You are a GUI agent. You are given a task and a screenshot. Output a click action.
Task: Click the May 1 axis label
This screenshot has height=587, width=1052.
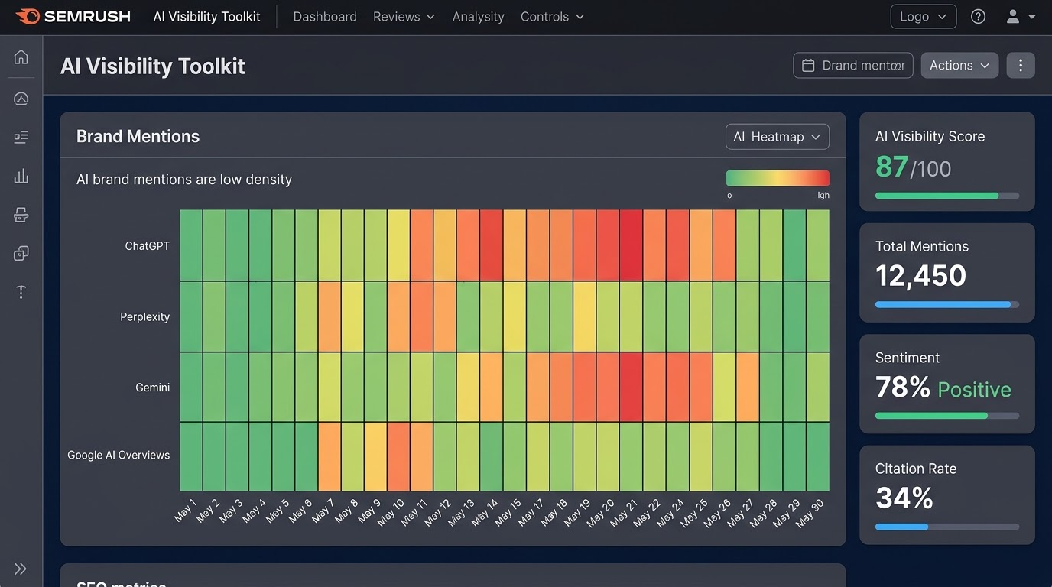pyautogui.click(x=184, y=511)
